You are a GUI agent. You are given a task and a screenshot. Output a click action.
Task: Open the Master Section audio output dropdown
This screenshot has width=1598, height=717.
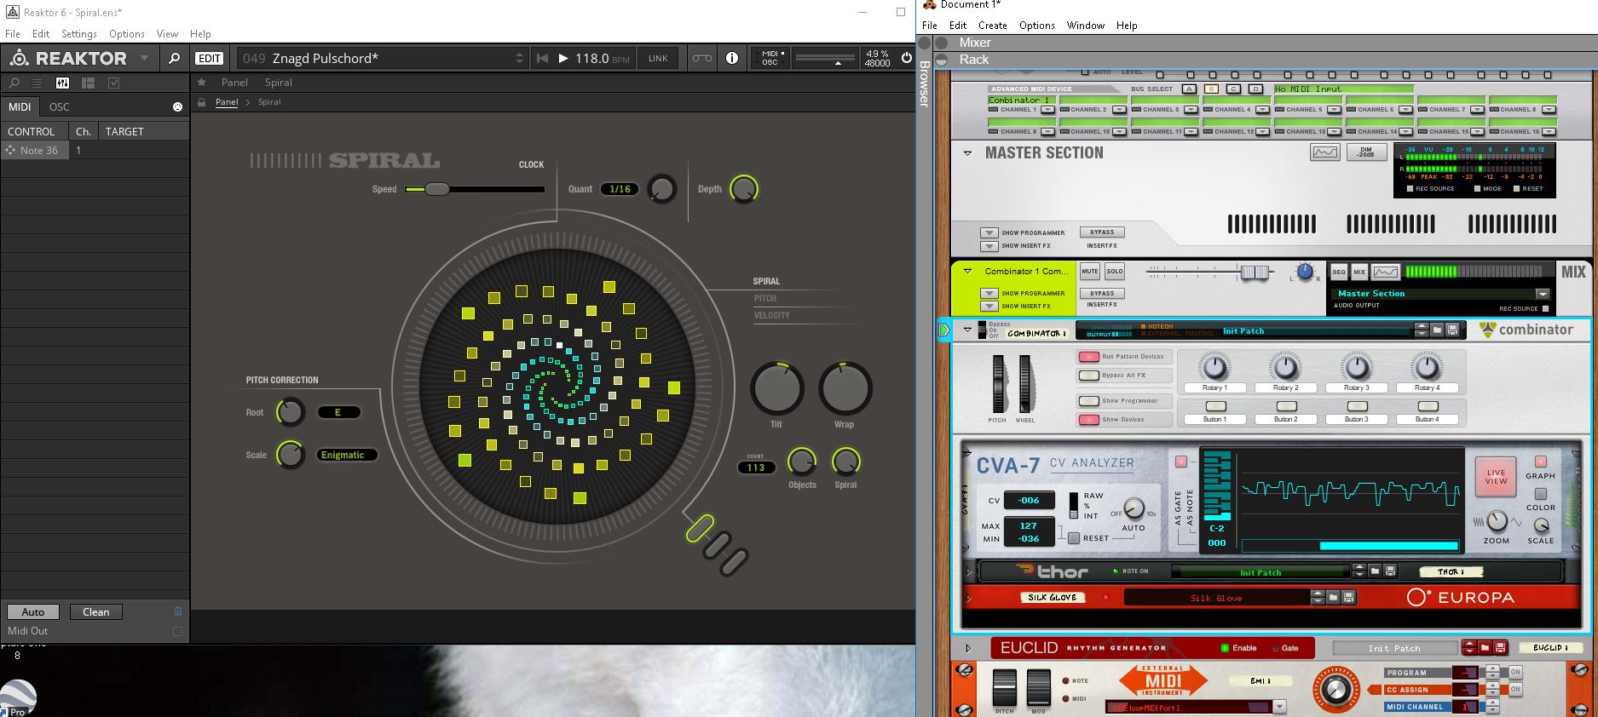click(1543, 293)
